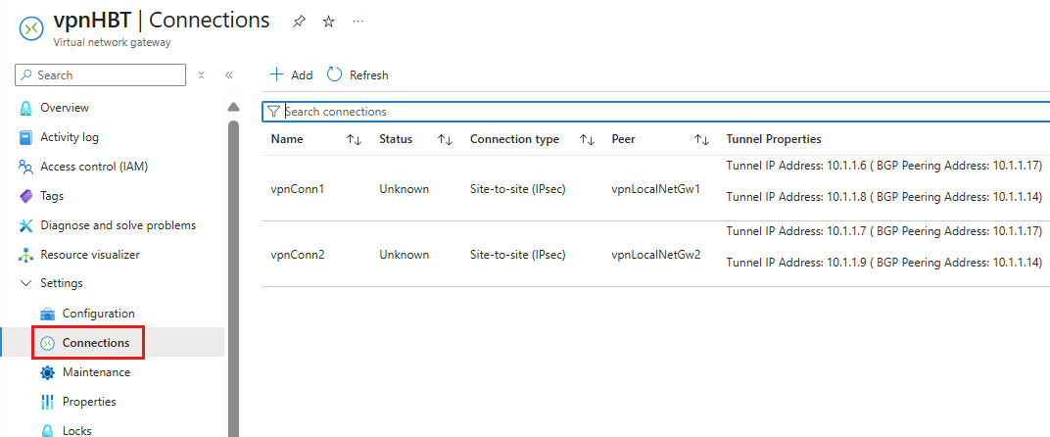Collapse the sidebar with double chevron
Image resolution: width=1050 pixels, height=437 pixels.
[x=228, y=74]
